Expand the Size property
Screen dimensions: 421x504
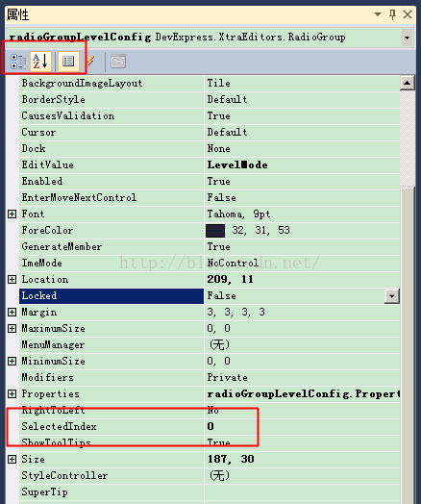point(12,460)
